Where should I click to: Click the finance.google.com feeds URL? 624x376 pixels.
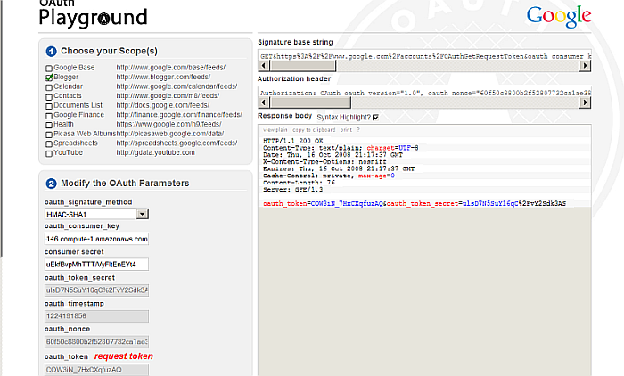[179, 115]
